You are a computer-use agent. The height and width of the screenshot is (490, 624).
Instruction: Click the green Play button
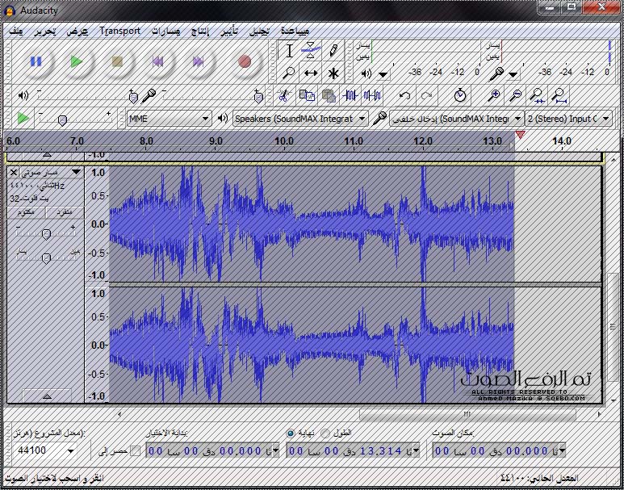[76, 61]
